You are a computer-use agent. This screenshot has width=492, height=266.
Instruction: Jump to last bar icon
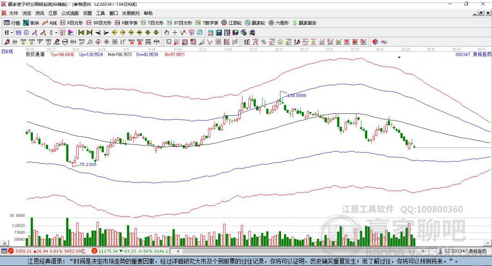coord(89,32)
